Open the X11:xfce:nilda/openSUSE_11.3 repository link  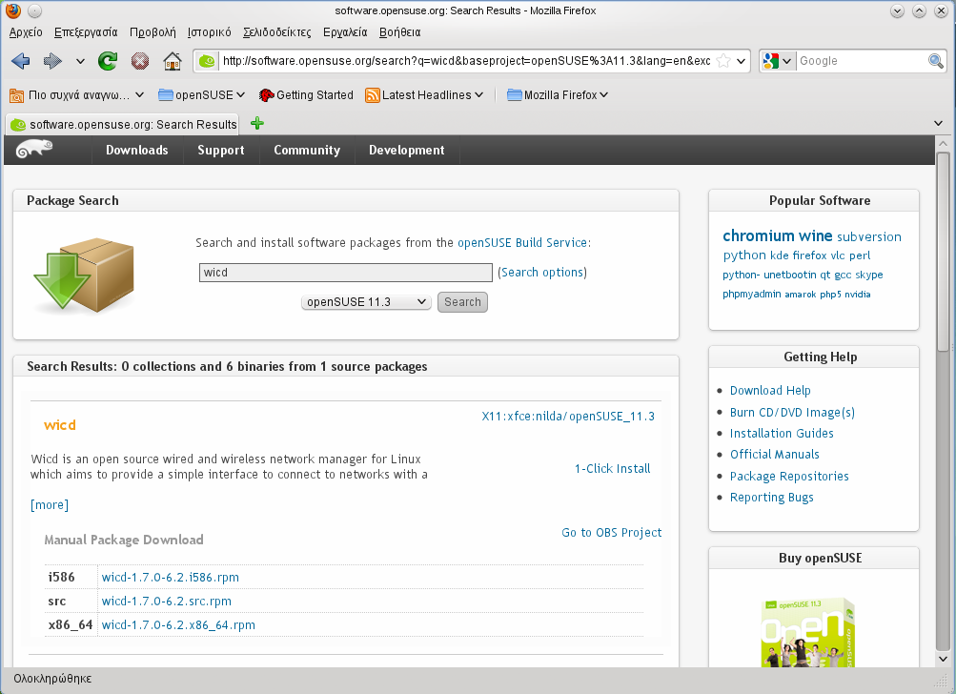click(568, 417)
